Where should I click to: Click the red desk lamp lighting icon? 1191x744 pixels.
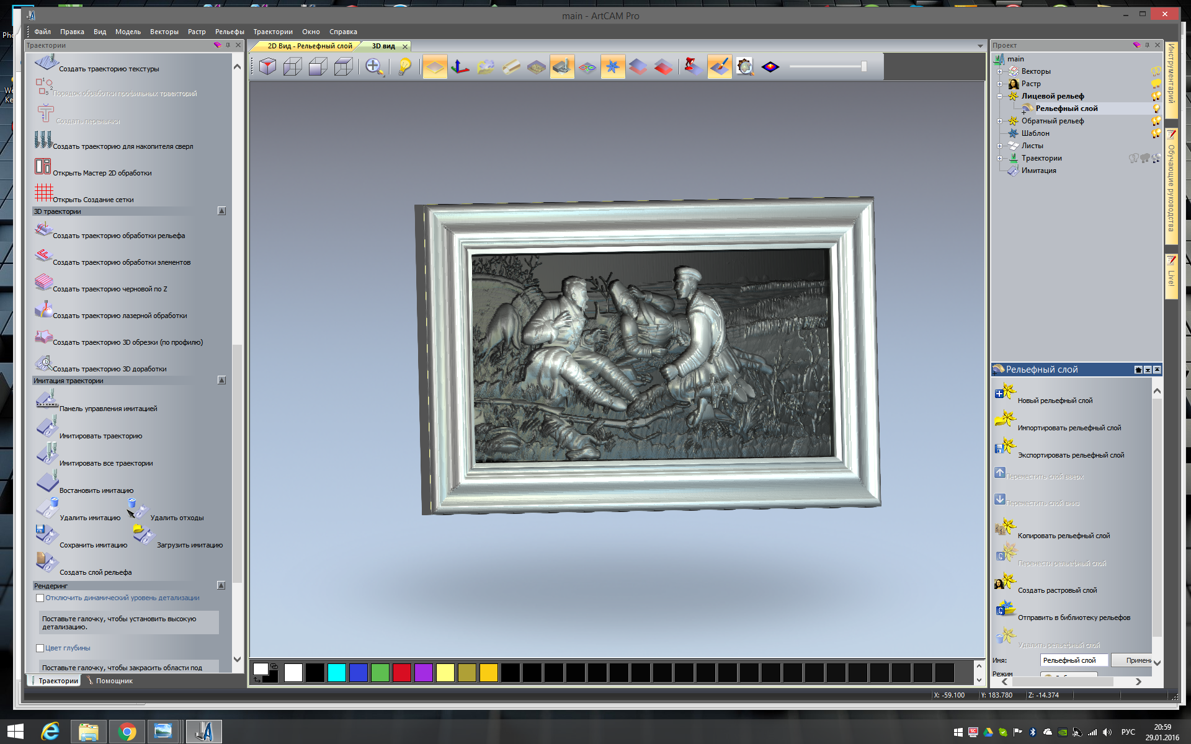pos(693,66)
